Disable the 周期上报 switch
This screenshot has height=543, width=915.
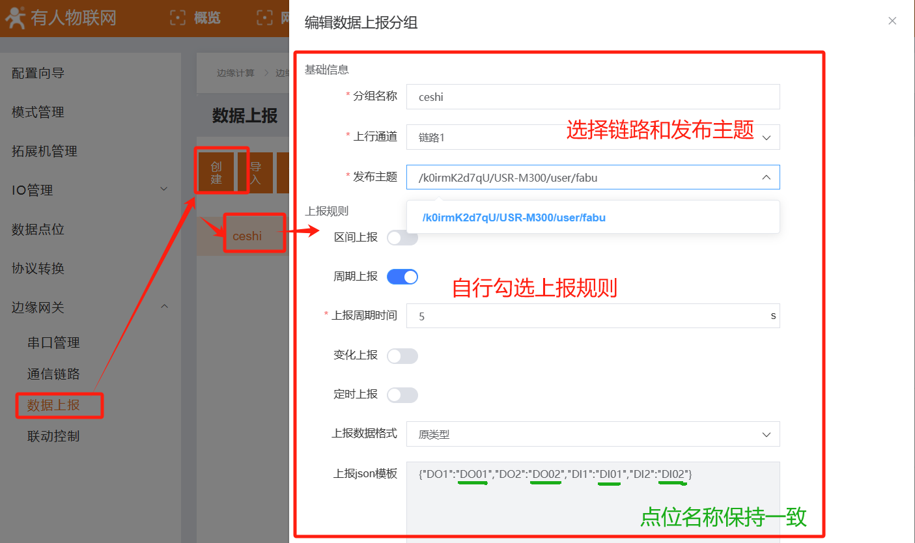(402, 277)
